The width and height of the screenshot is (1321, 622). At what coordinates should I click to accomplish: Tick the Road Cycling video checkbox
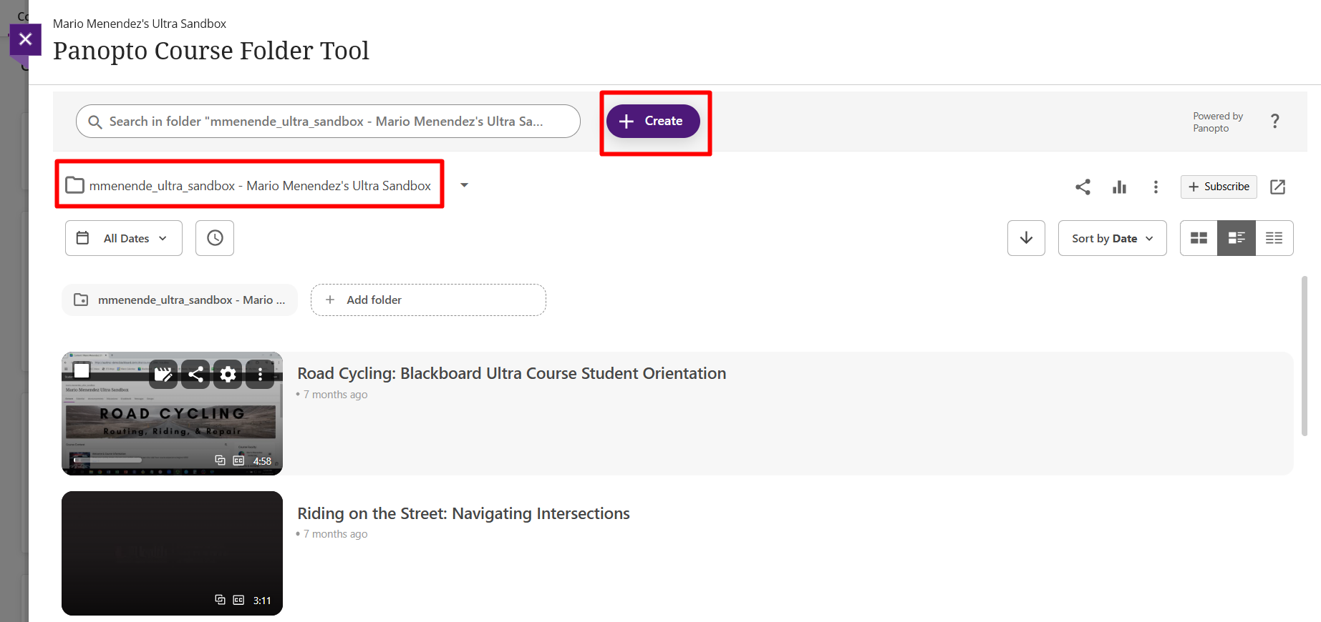point(82,370)
